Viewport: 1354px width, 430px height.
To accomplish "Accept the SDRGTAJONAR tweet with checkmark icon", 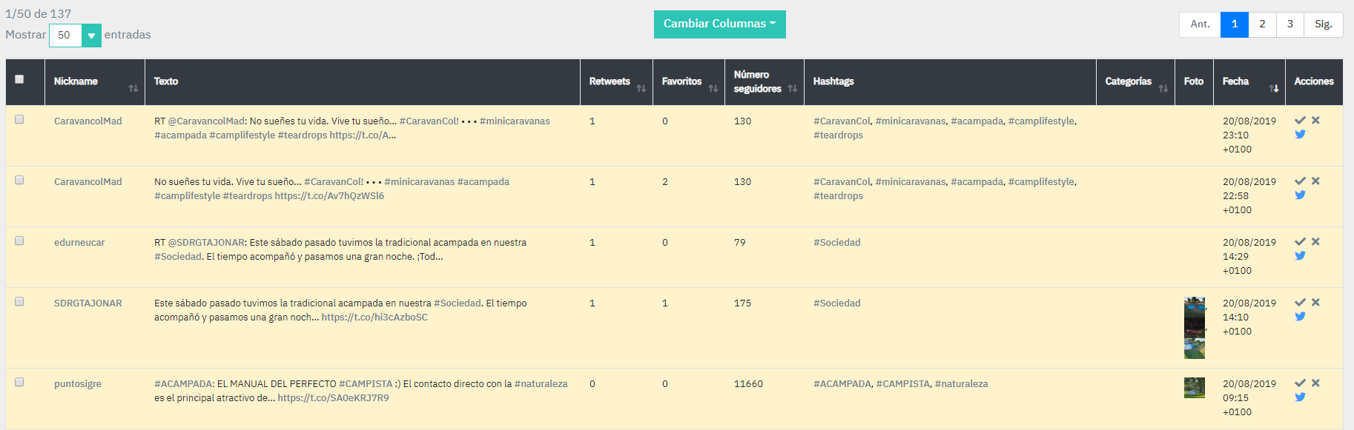I will [x=1300, y=302].
